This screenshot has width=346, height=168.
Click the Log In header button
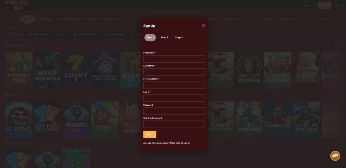pyautogui.click(x=324, y=5)
